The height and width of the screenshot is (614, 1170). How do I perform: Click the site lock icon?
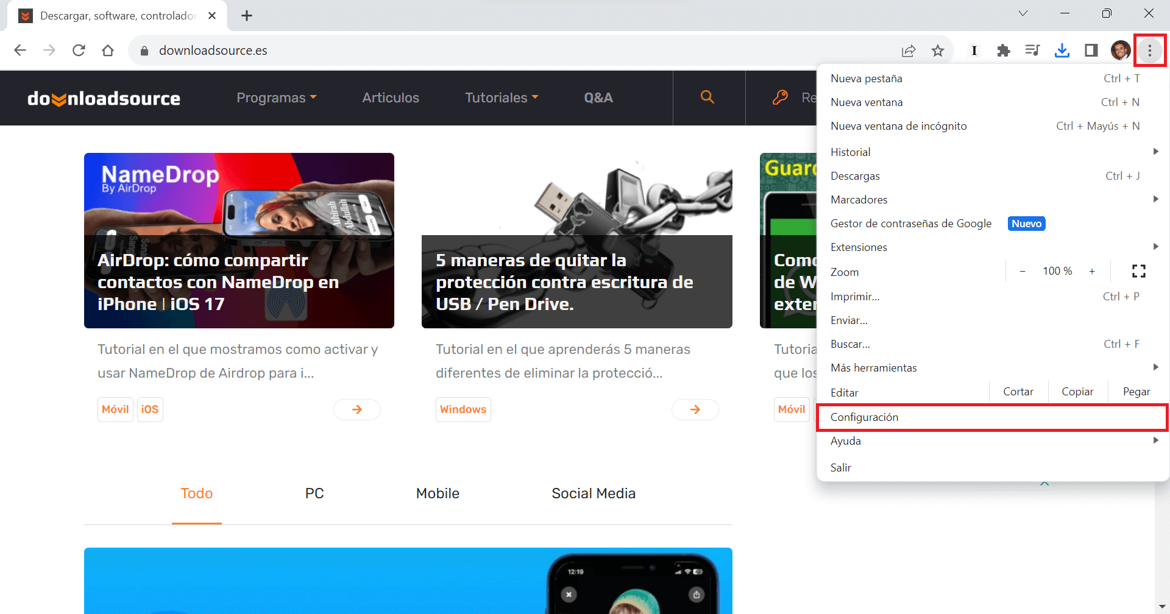click(x=144, y=51)
